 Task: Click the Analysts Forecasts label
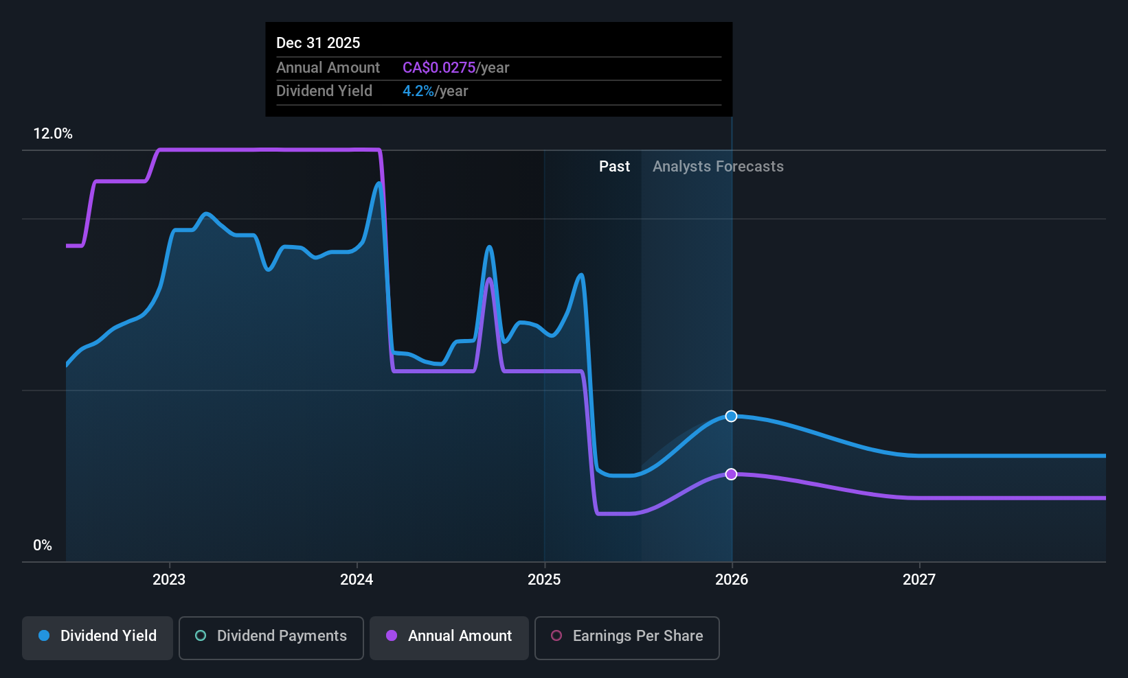tap(718, 167)
